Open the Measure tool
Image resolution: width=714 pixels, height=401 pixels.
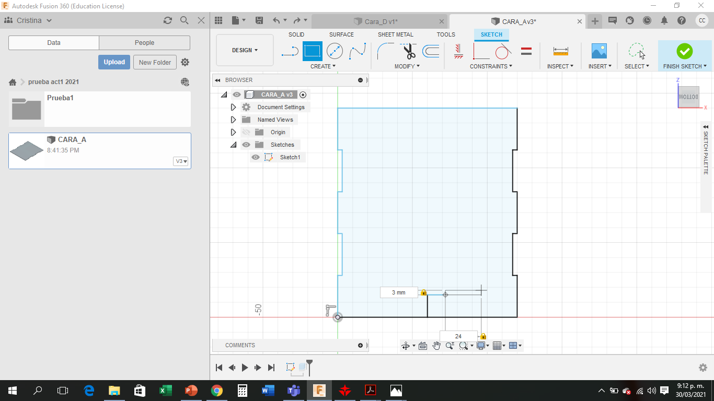(560, 51)
